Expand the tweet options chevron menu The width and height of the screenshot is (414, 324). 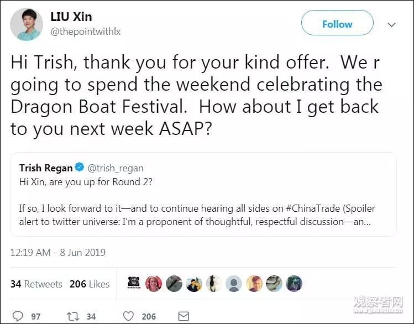coord(391,25)
